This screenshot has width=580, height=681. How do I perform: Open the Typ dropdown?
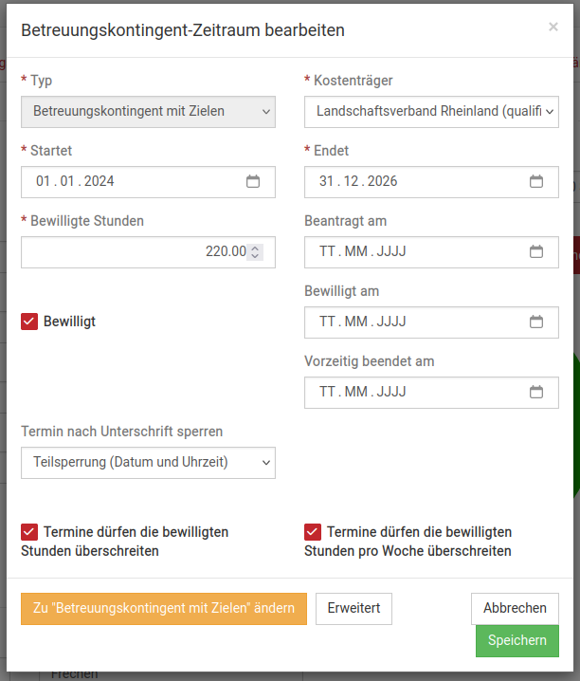148,111
